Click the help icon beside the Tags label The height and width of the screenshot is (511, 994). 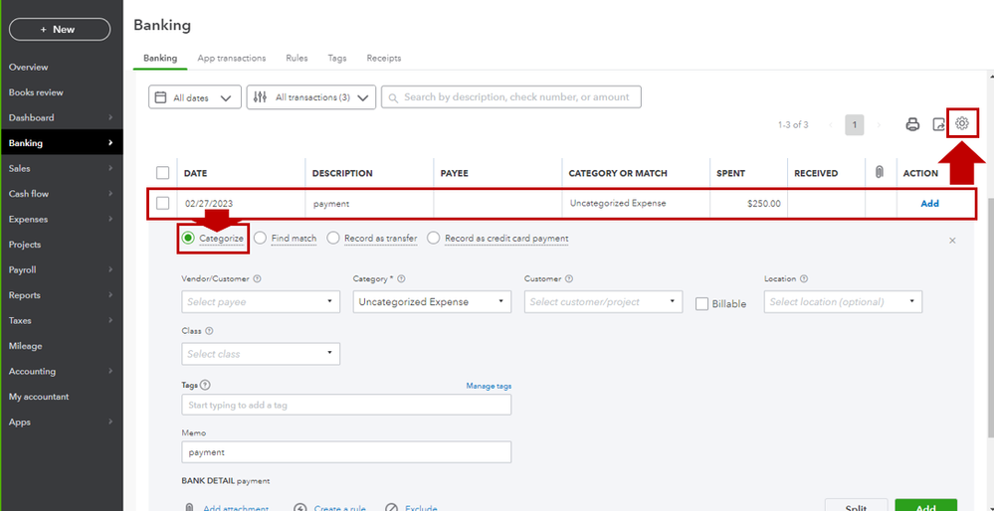click(205, 385)
